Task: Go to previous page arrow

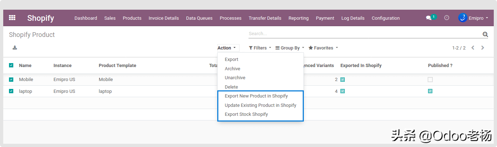Action: pos(473,48)
